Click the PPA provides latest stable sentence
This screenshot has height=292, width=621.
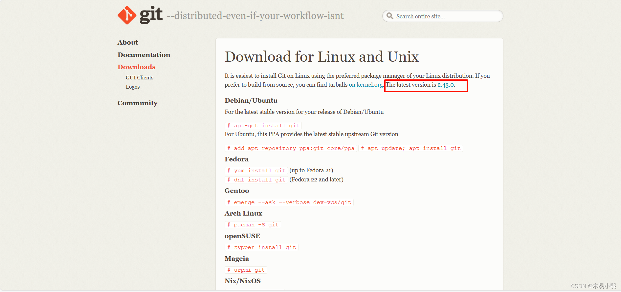(311, 134)
